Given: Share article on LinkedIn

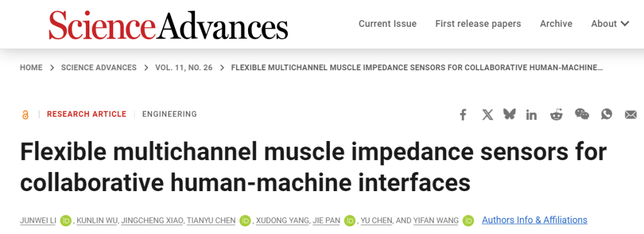Looking at the screenshot, I should [531, 115].
